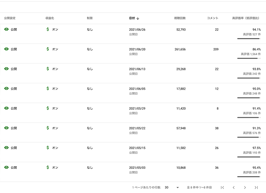Click the 2021/05/29 publish date
The width and height of the screenshot is (266, 193).
pyautogui.click(x=137, y=108)
